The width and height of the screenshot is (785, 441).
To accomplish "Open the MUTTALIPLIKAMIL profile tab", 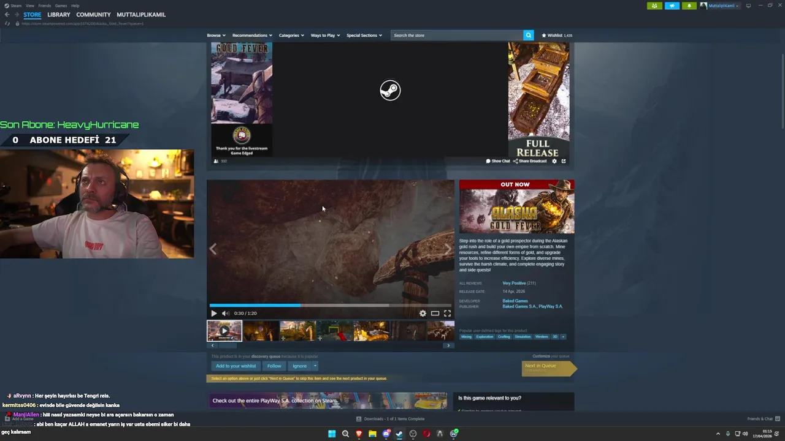I will [x=141, y=15].
